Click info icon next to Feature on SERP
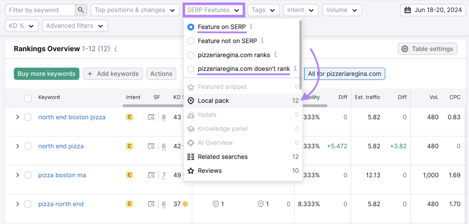This screenshot has width=469, height=224. coord(251,27)
